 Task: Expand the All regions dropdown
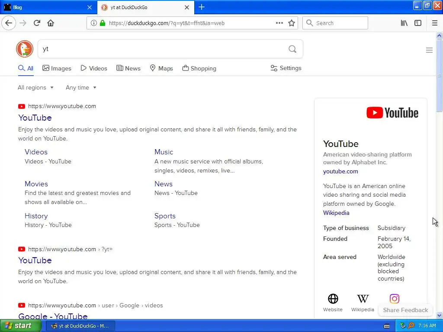click(x=35, y=87)
